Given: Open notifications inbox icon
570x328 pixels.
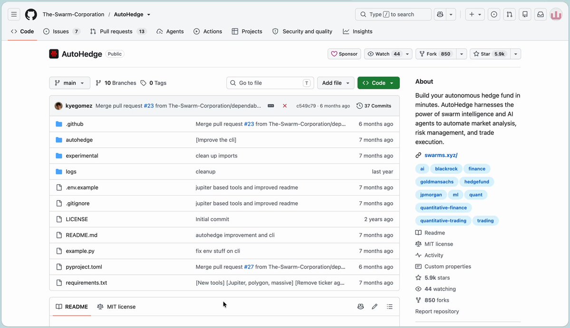Looking at the screenshot, I should [x=541, y=15].
